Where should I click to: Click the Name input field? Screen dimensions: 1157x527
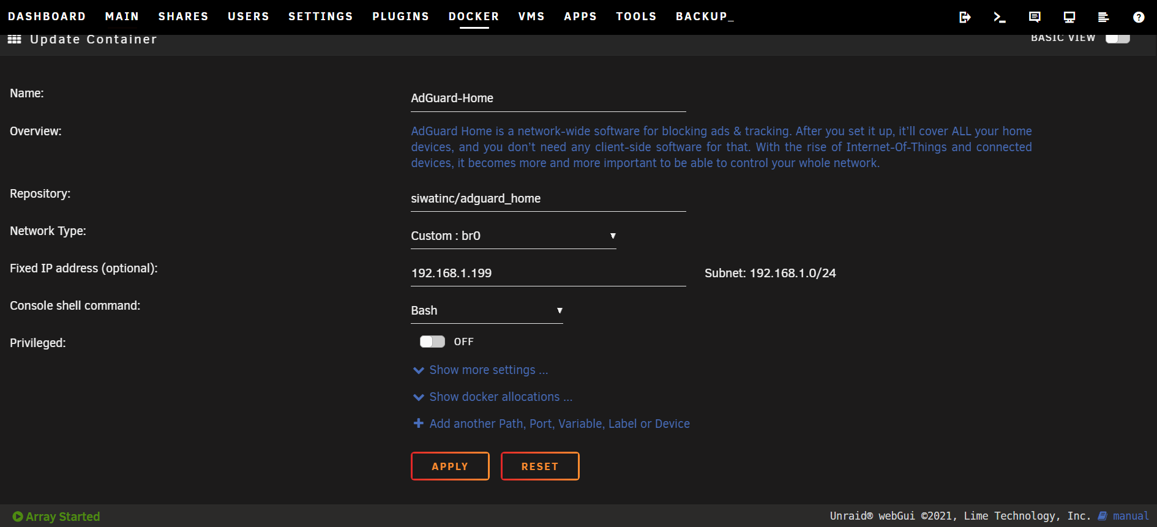[548, 99]
